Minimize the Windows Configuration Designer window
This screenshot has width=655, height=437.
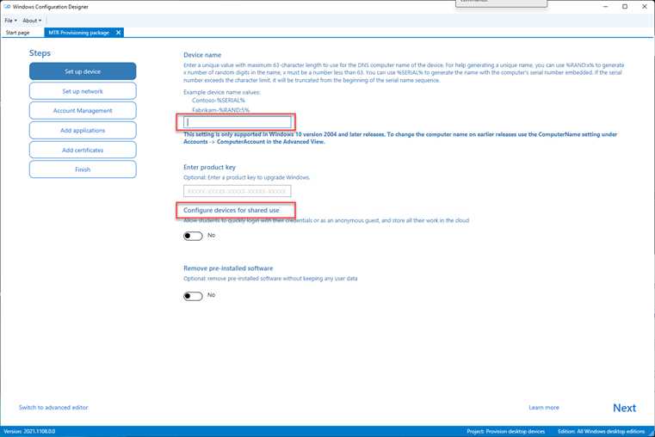[x=606, y=7]
